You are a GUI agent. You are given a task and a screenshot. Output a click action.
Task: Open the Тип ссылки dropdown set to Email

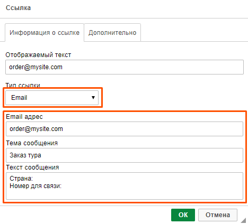click(x=52, y=98)
